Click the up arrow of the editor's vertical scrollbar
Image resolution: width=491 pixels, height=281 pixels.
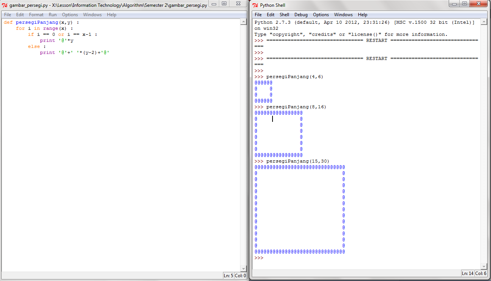243,22
